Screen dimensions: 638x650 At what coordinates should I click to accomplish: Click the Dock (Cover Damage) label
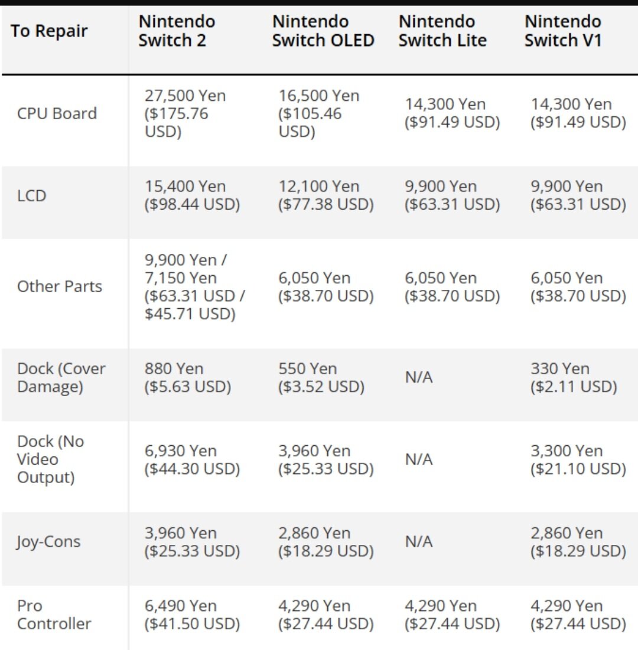point(61,377)
